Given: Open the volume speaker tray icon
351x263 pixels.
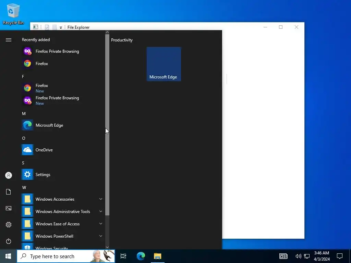Looking at the screenshot, I should [x=299, y=256].
